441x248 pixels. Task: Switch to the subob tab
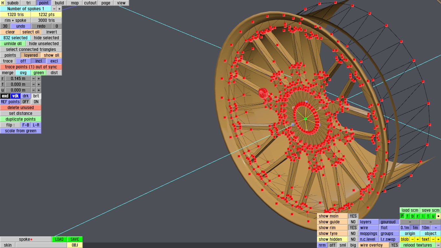click(x=13, y=3)
